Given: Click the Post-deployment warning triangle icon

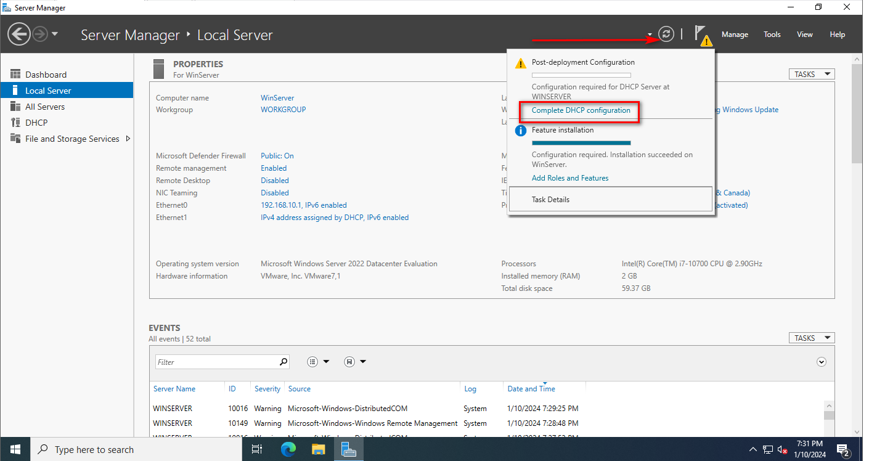Looking at the screenshot, I should pos(520,63).
